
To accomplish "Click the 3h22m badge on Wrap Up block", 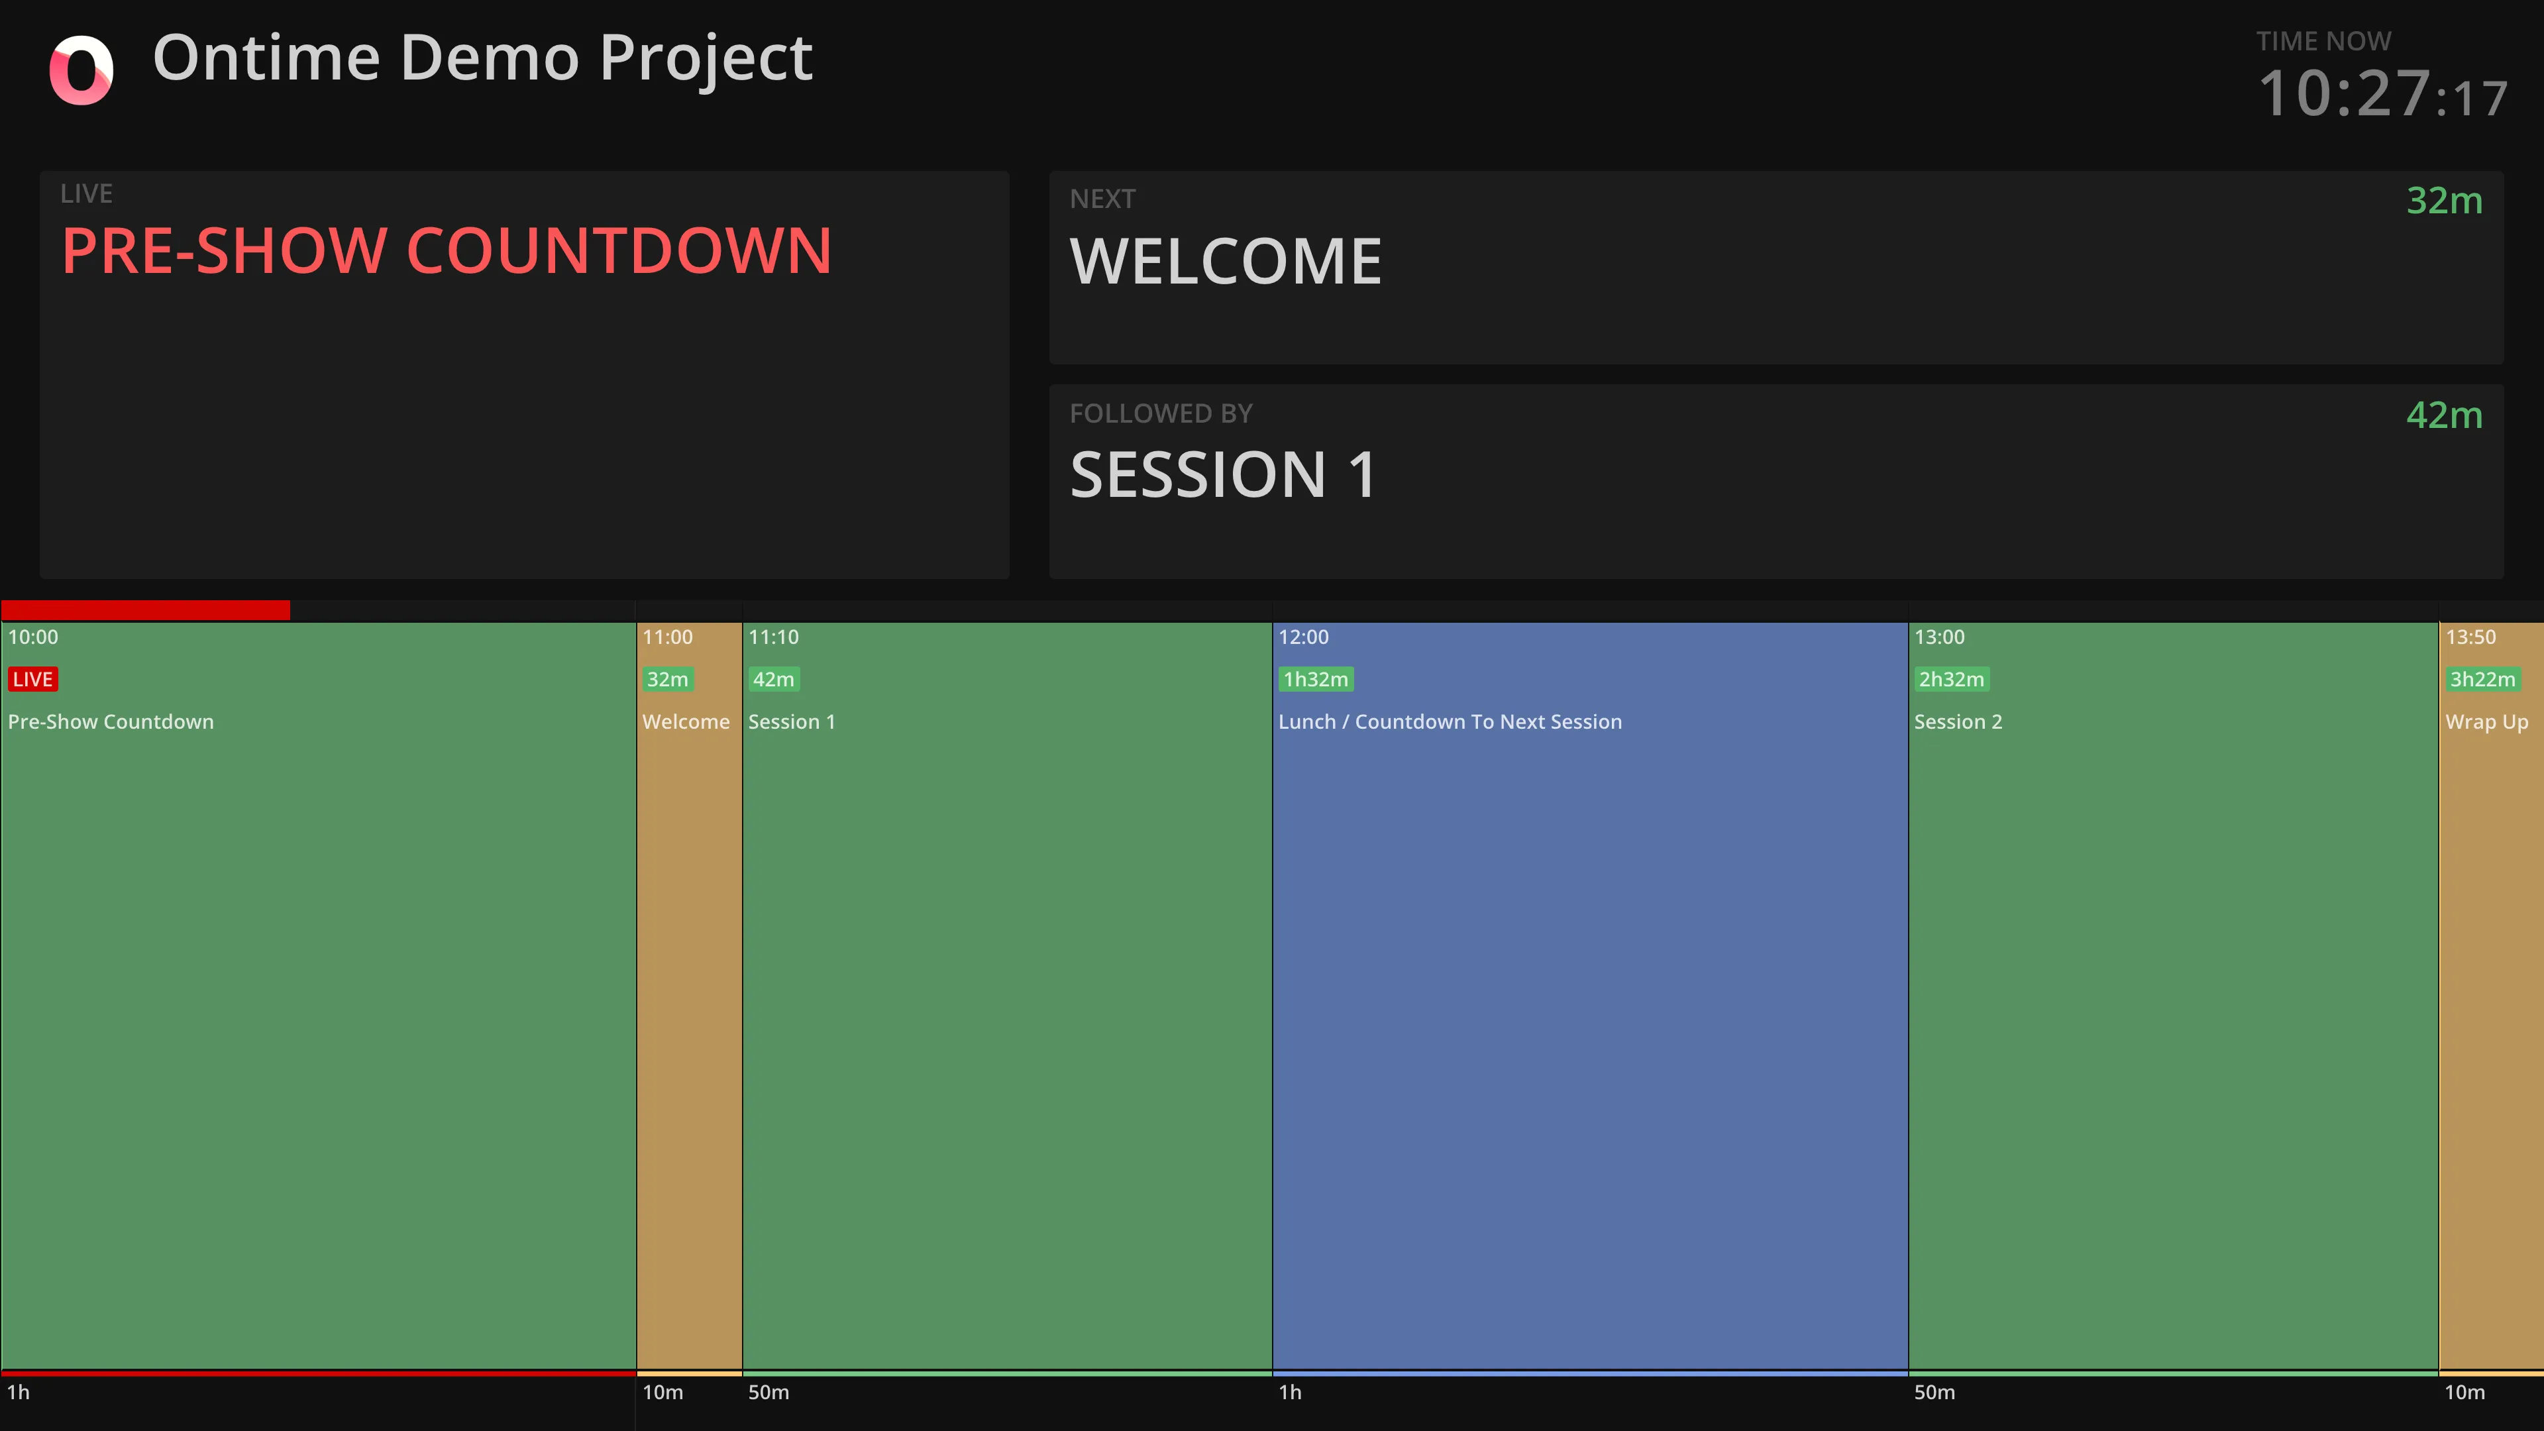I will [2483, 680].
